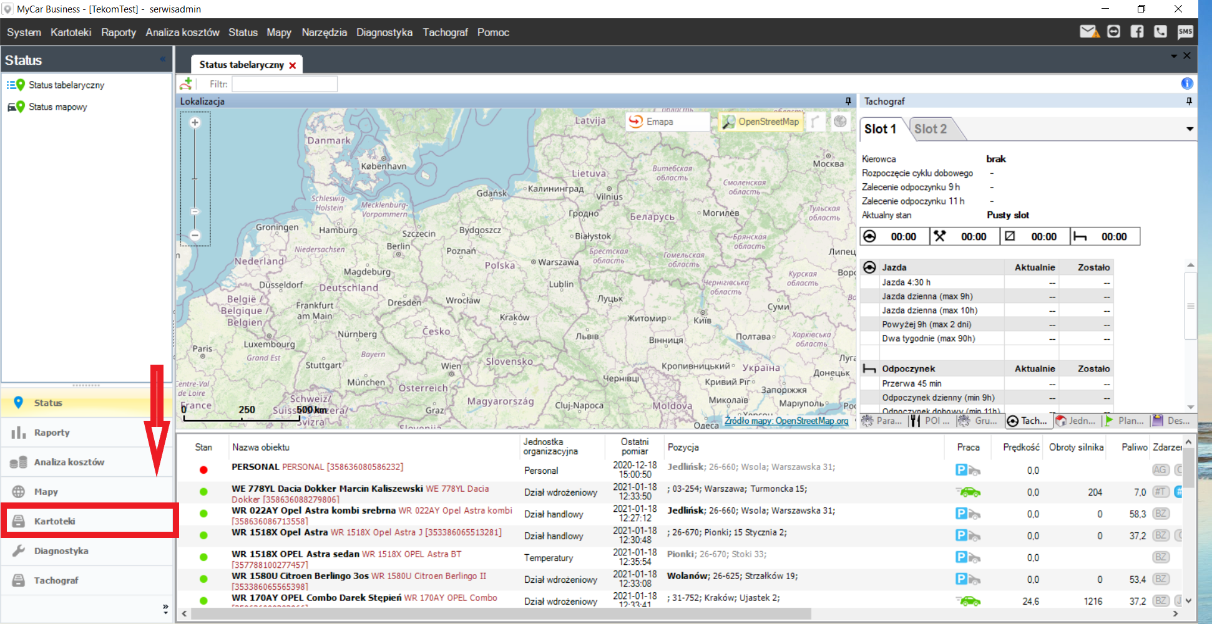The image size is (1212, 624).
Task: Select the Tach... bottom panel tab
Action: [1028, 421]
